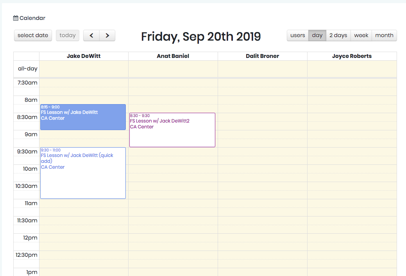Open the select date picker
Image resolution: width=406 pixels, height=276 pixels.
coord(33,35)
